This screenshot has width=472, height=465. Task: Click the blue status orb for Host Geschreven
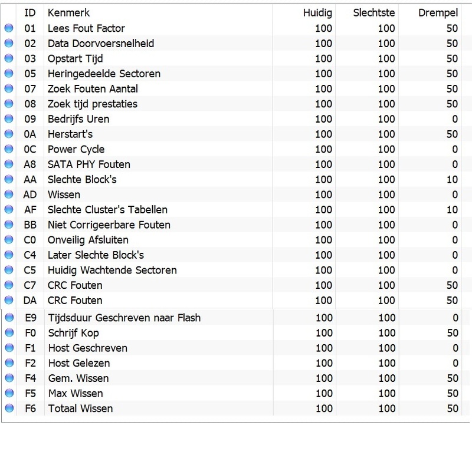pyautogui.click(x=9, y=347)
